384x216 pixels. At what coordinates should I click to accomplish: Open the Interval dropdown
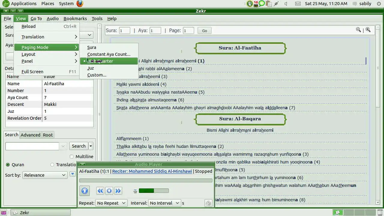pos(165,203)
